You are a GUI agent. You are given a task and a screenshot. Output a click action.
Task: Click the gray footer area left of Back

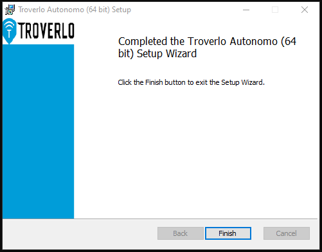pos(79,233)
